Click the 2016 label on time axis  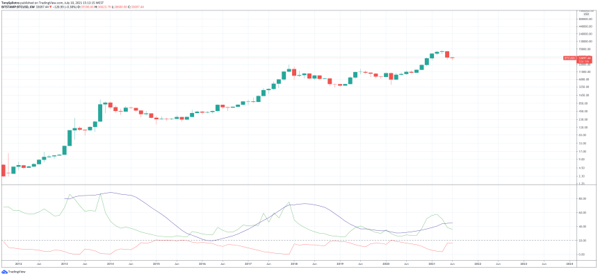click(202, 263)
